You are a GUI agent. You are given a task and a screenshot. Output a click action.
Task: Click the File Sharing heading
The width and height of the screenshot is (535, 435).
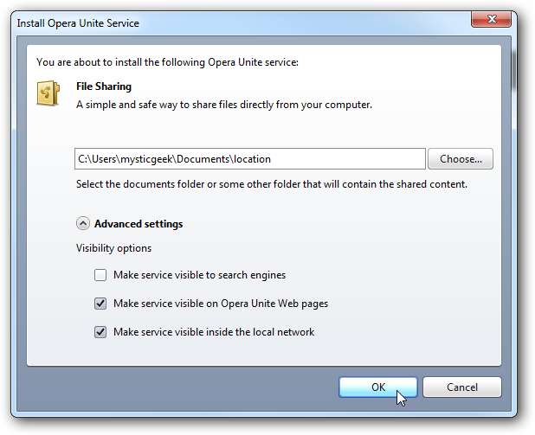[104, 86]
